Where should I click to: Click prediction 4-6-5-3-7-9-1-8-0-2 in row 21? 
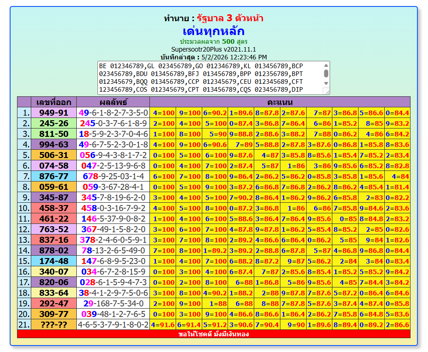pyautogui.click(x=113, y=325)
